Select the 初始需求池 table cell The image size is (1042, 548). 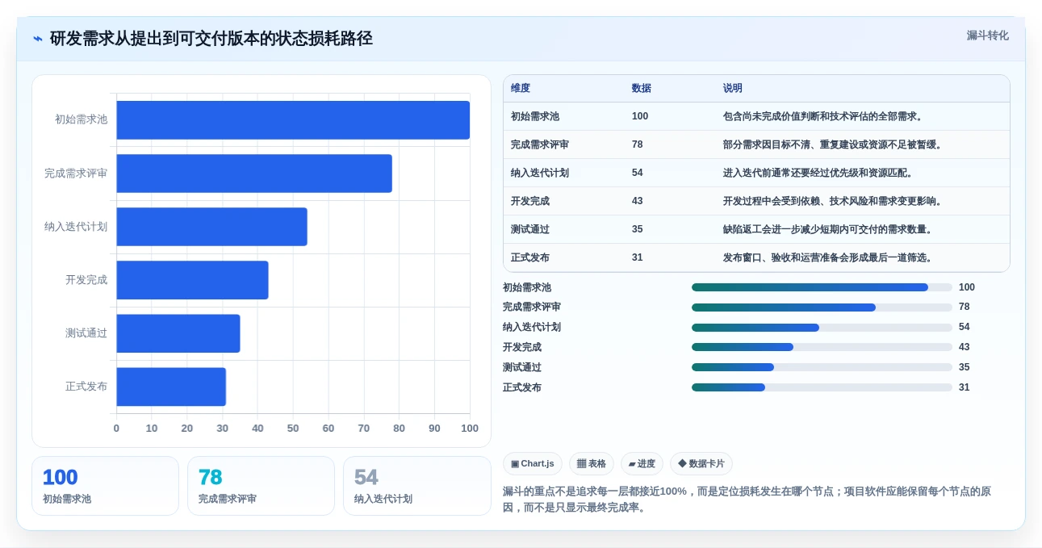(535, 116)
